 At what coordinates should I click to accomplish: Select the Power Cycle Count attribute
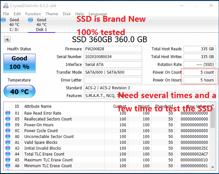click(107, 131)
